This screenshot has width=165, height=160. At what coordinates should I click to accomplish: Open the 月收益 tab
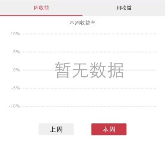(x=124, y=8)
